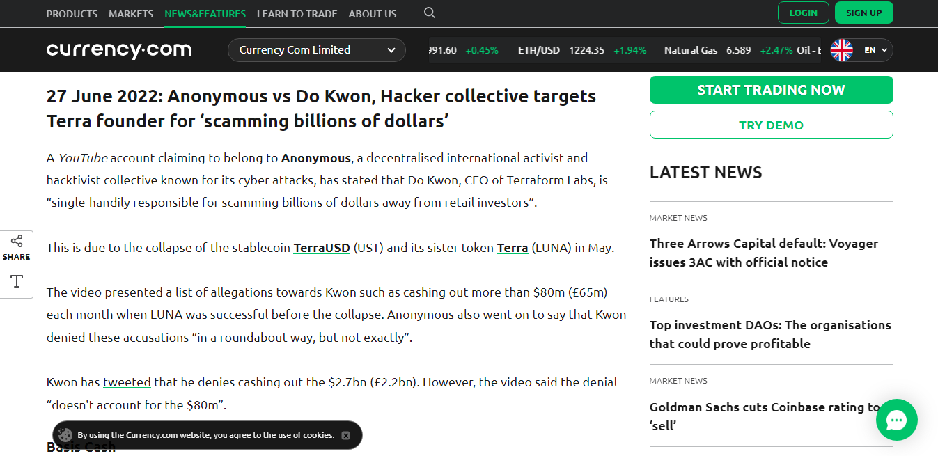
Task: Open the cookies policy link
Action: coord(318,435)
